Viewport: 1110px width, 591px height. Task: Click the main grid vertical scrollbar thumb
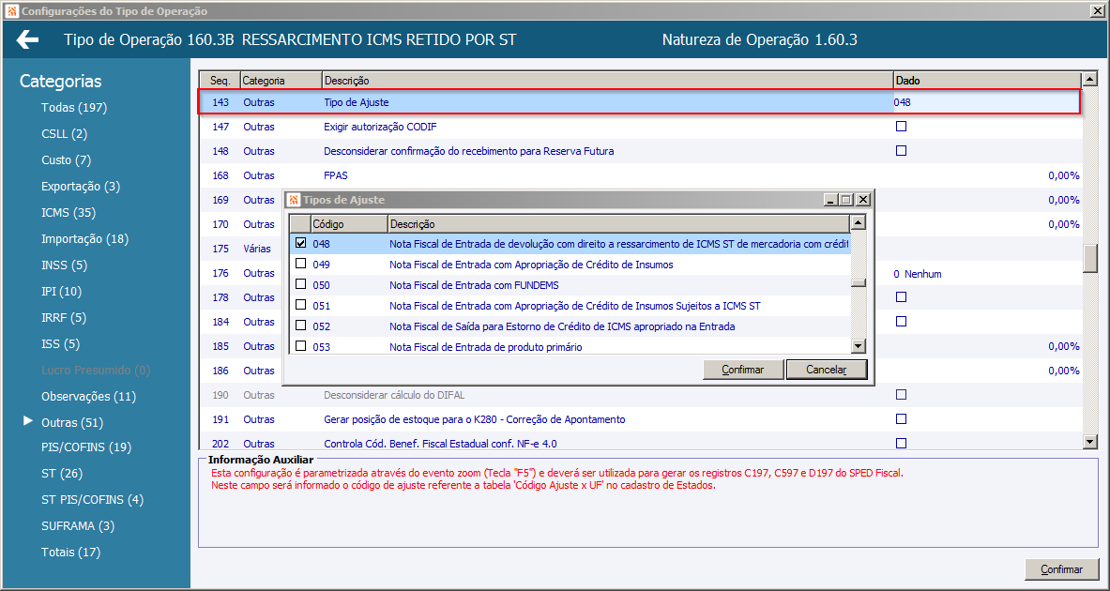[x=1090, y=258]
